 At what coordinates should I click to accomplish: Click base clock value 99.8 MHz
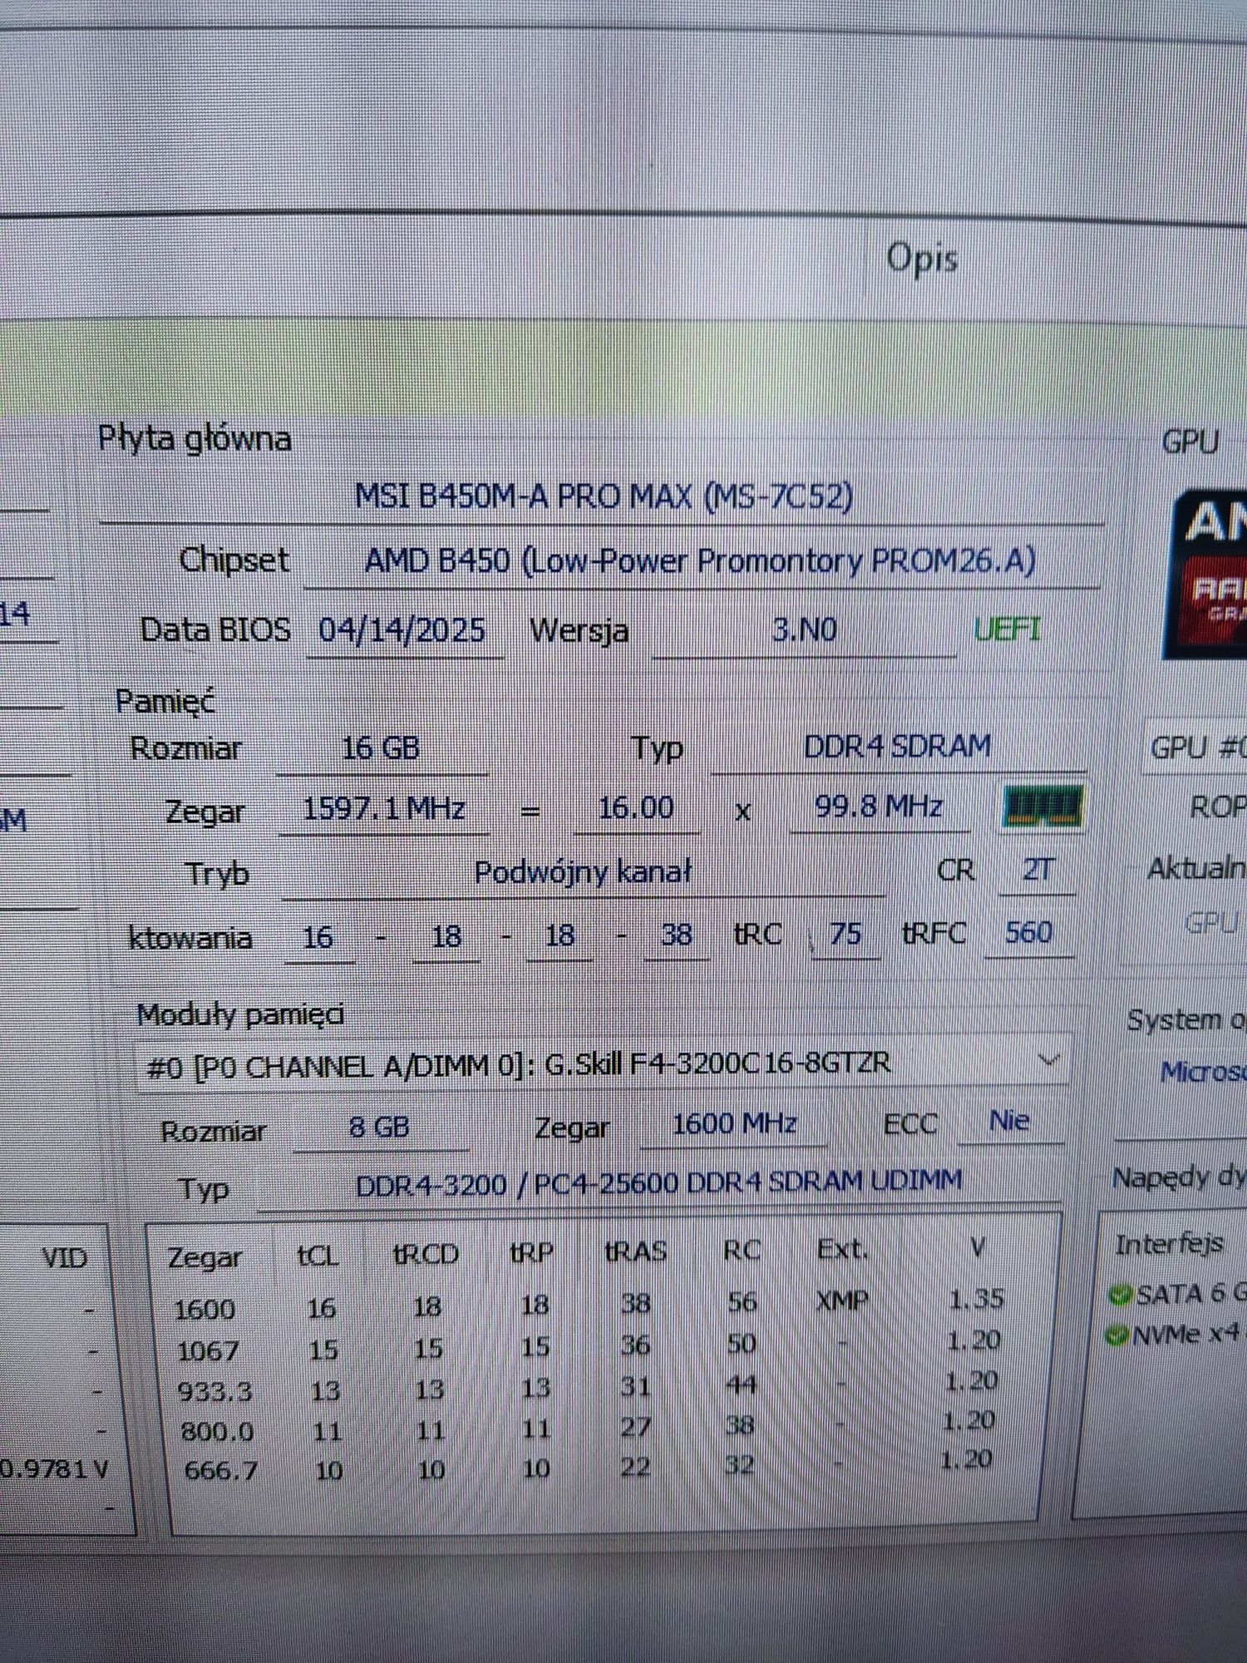click(878, 806)
